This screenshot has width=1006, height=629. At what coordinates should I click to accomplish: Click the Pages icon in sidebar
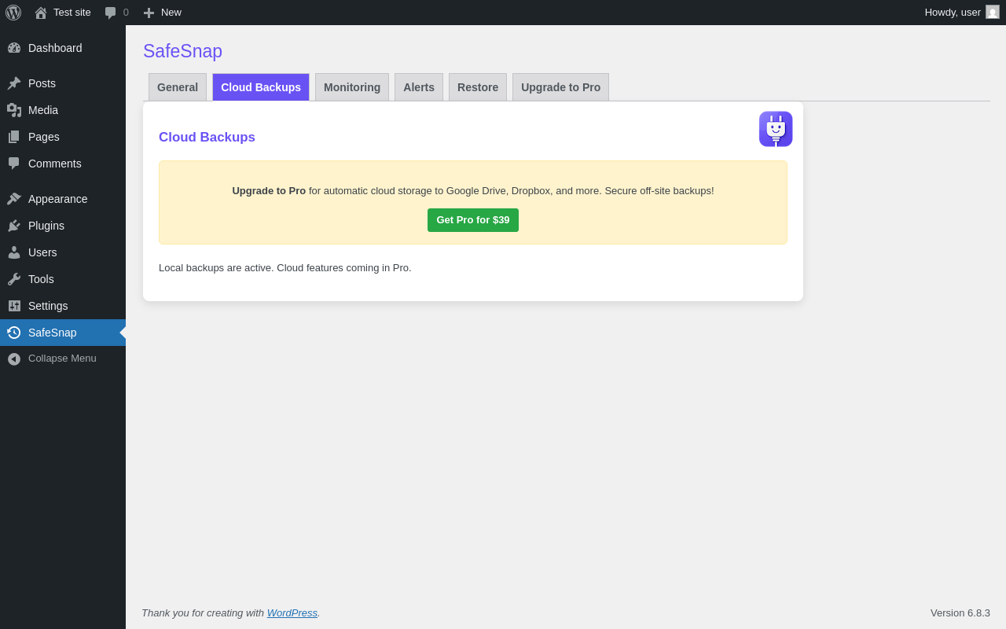14,137
